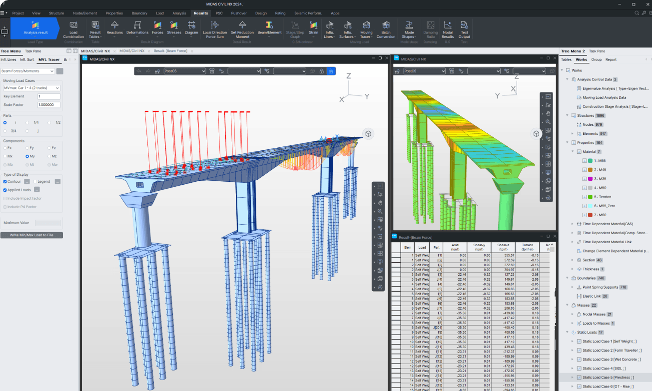Enable the Legend checkbox
The height and width of the screenshot is (391, 652).
tap(35, 181)
